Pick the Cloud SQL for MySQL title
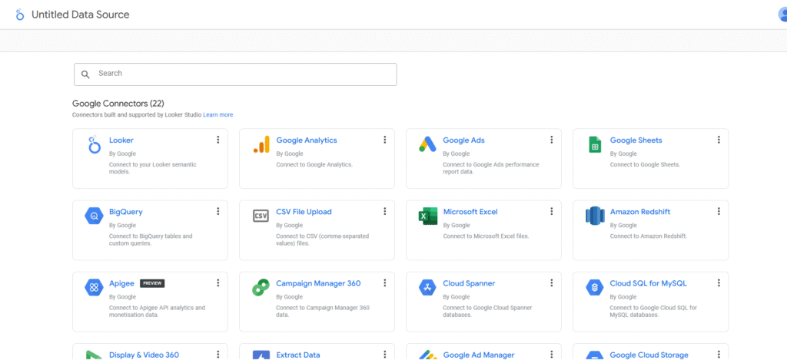 tap(648, 284)
